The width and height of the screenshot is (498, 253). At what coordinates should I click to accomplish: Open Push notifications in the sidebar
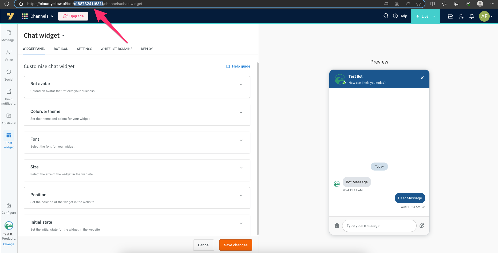[9, 97]
